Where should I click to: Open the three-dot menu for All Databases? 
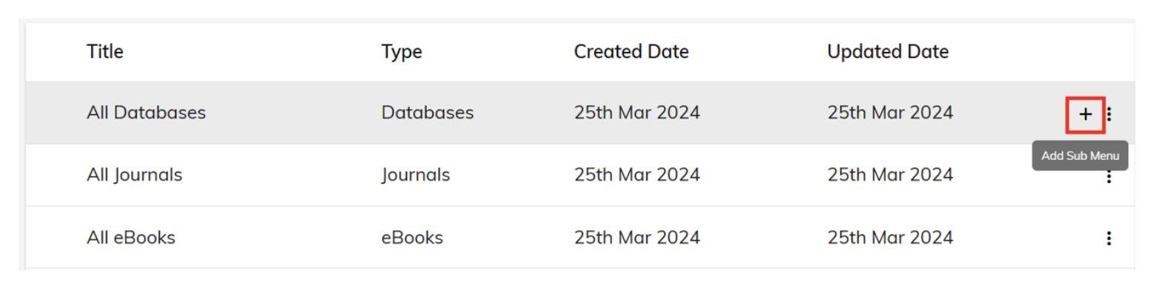click(1109, 114)
